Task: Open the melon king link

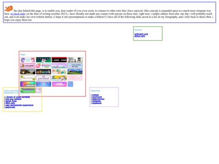Action: pyautogui.click(x=10, y=101)
